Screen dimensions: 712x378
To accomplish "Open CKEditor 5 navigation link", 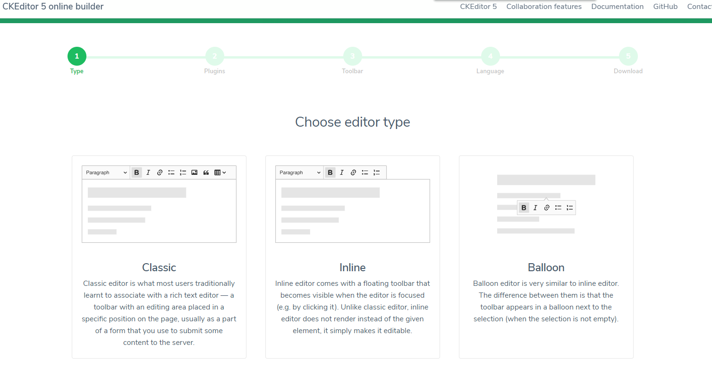I will pos(478,7).
